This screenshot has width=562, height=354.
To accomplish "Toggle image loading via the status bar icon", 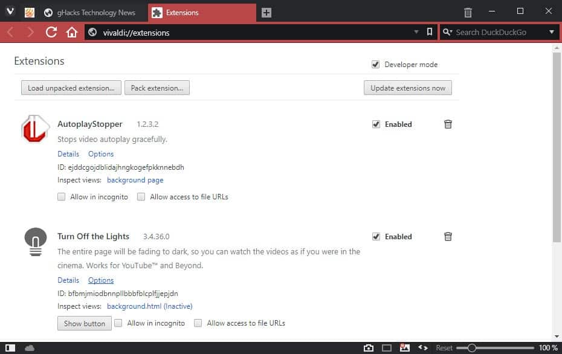I will [x=403, y=347].
